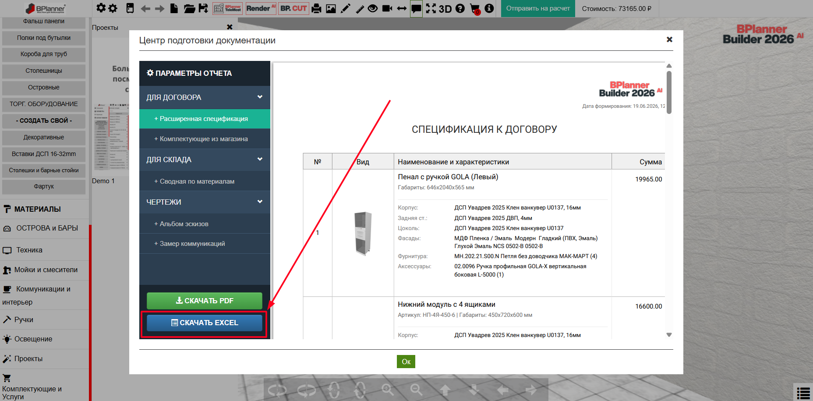Open МАТЕРИАЛЫ section in sidebar
The image size is (813, 401).
[x=44, y=209]
